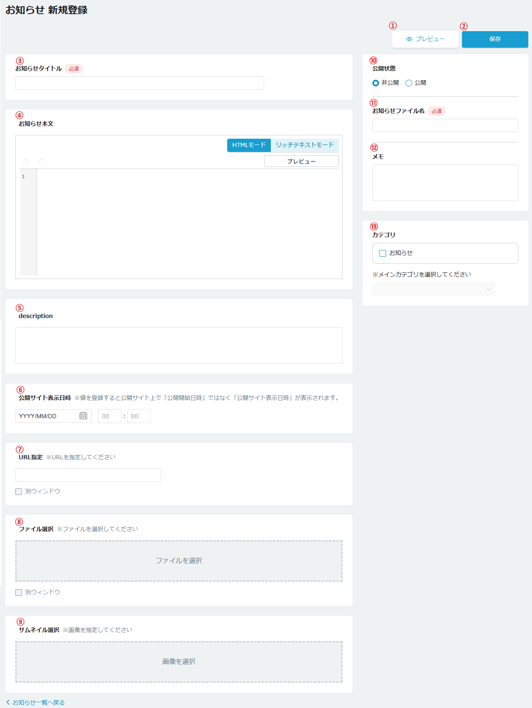Screen dimensions: 532x708
Task: Open the calendar date picker icon
Action: pyautogui.click(x=83, y=416)
